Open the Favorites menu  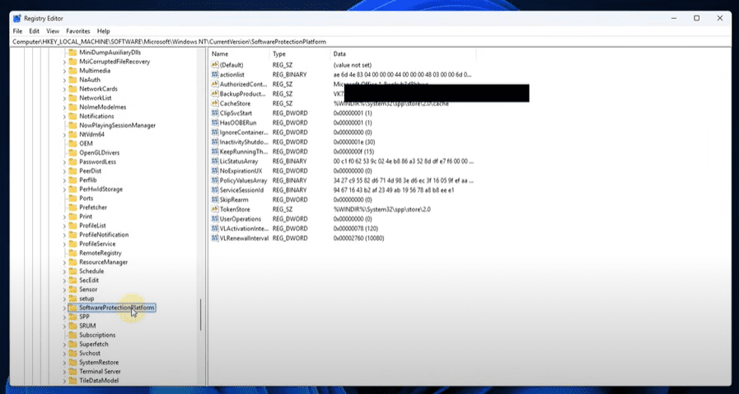pyautogui.click(x=77, y=31)
